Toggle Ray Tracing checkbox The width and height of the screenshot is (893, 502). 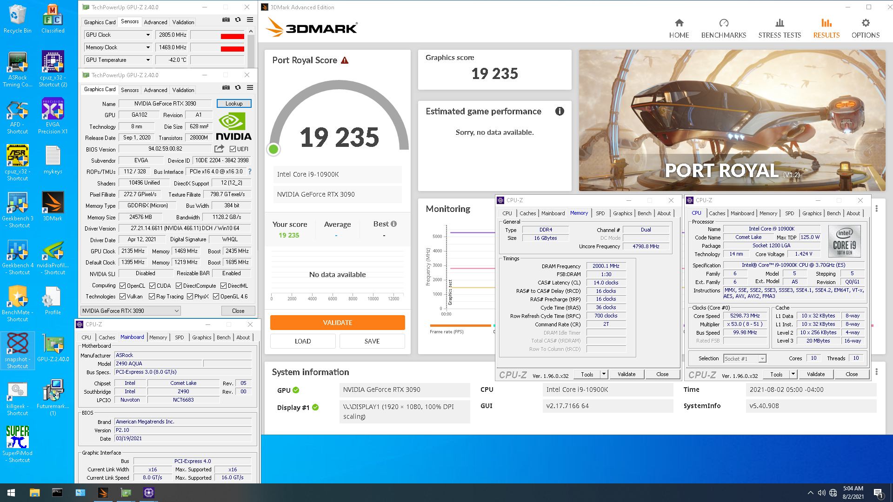tap(152, 297)
